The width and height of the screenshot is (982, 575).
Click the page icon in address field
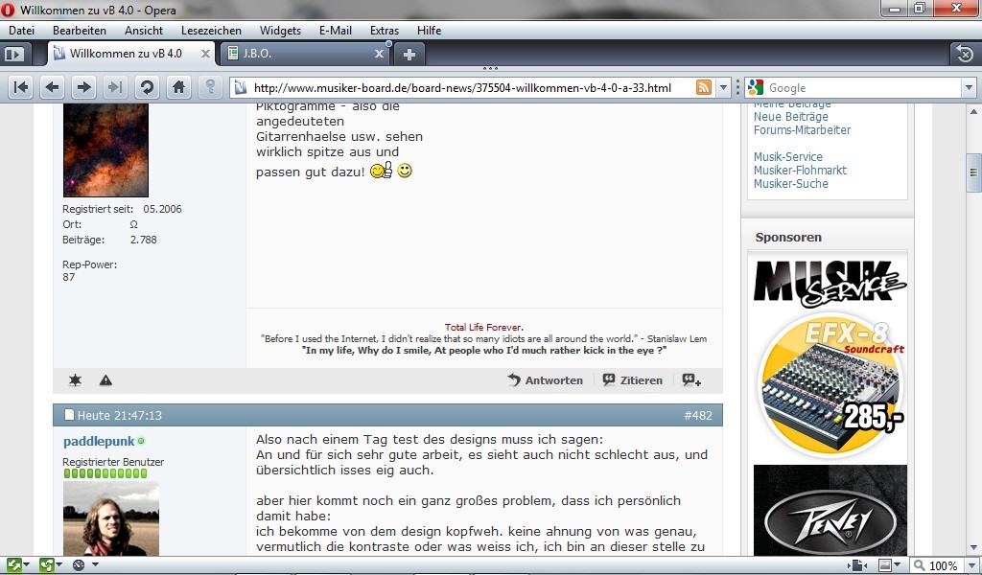(240, 87)
